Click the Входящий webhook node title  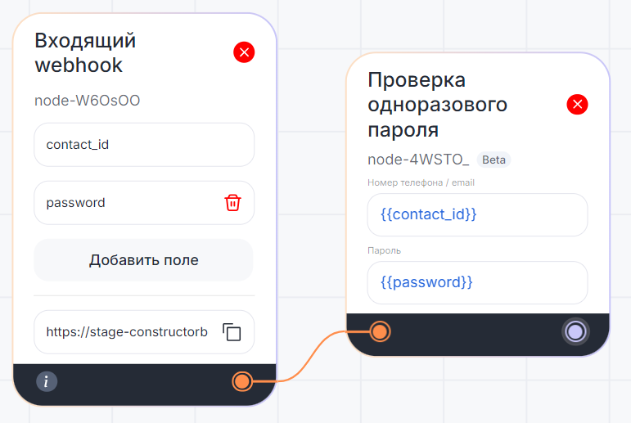point(86,52)
